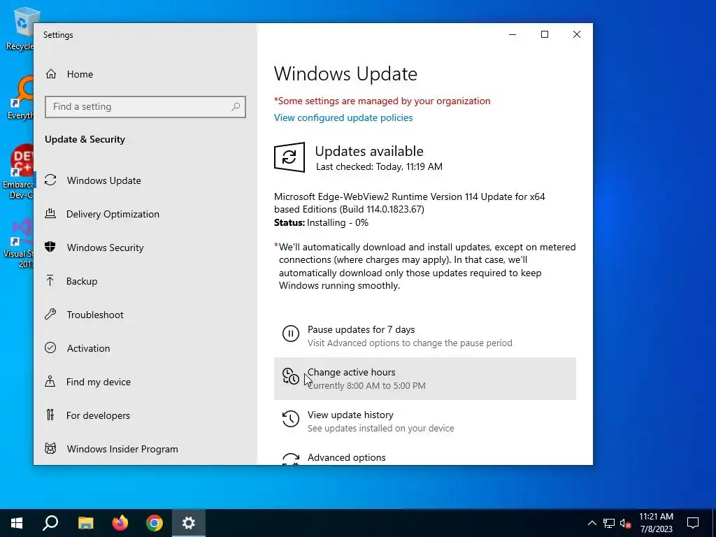Click the Updates available refresh icon
The height and width of the screenshot is (537, 716).
pyautogui.click(x=289, y=157)
